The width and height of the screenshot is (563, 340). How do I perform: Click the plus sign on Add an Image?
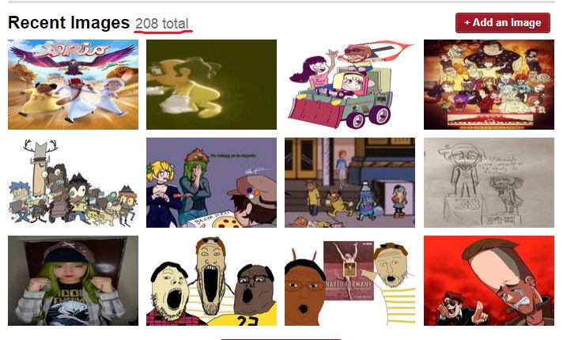click(467, 23)
